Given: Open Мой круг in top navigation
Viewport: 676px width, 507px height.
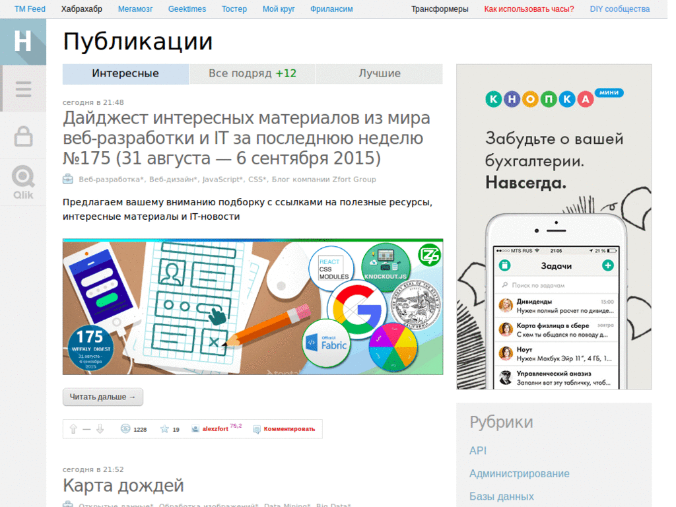Looking at the screenshot, I should 279,9.
